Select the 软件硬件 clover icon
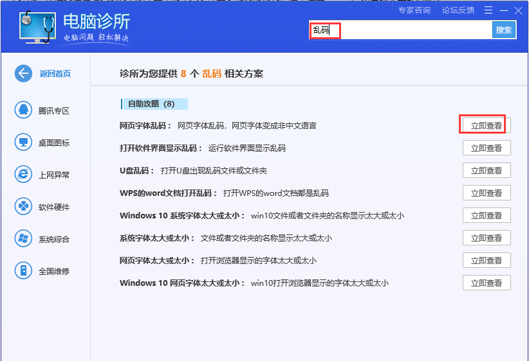529x361 pixels. click(x=24, y=207)
